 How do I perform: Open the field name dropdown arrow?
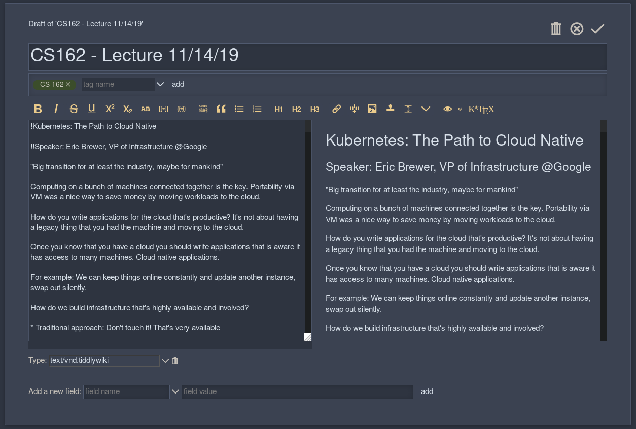click(175, 391)
